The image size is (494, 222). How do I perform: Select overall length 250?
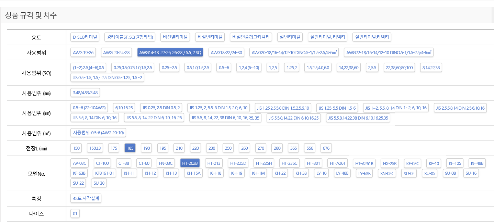pyautogui.click(x=228, y=148)
